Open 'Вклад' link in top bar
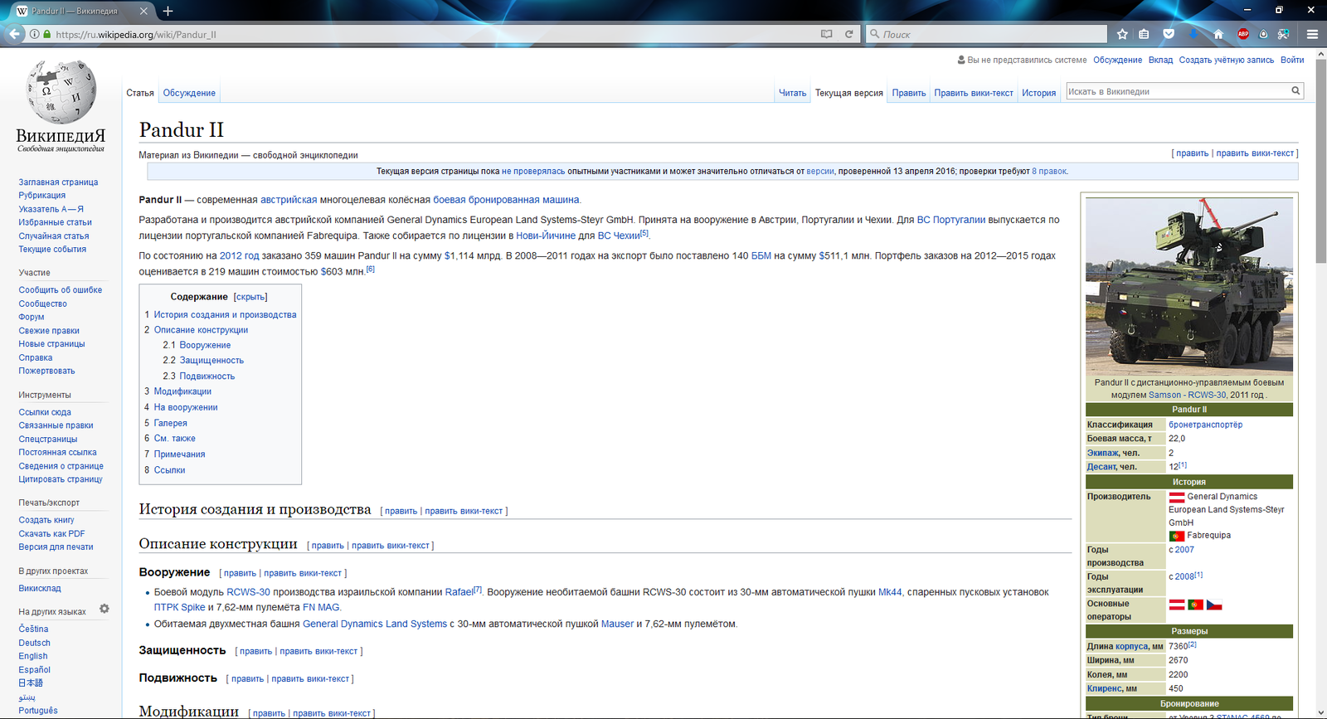 (x=1160, y=60)
